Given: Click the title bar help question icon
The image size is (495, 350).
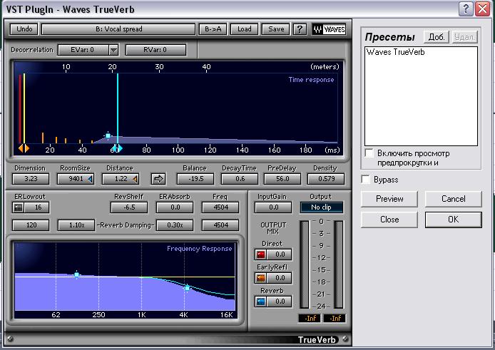Looking at the screenshot, I should pos(466,9).
